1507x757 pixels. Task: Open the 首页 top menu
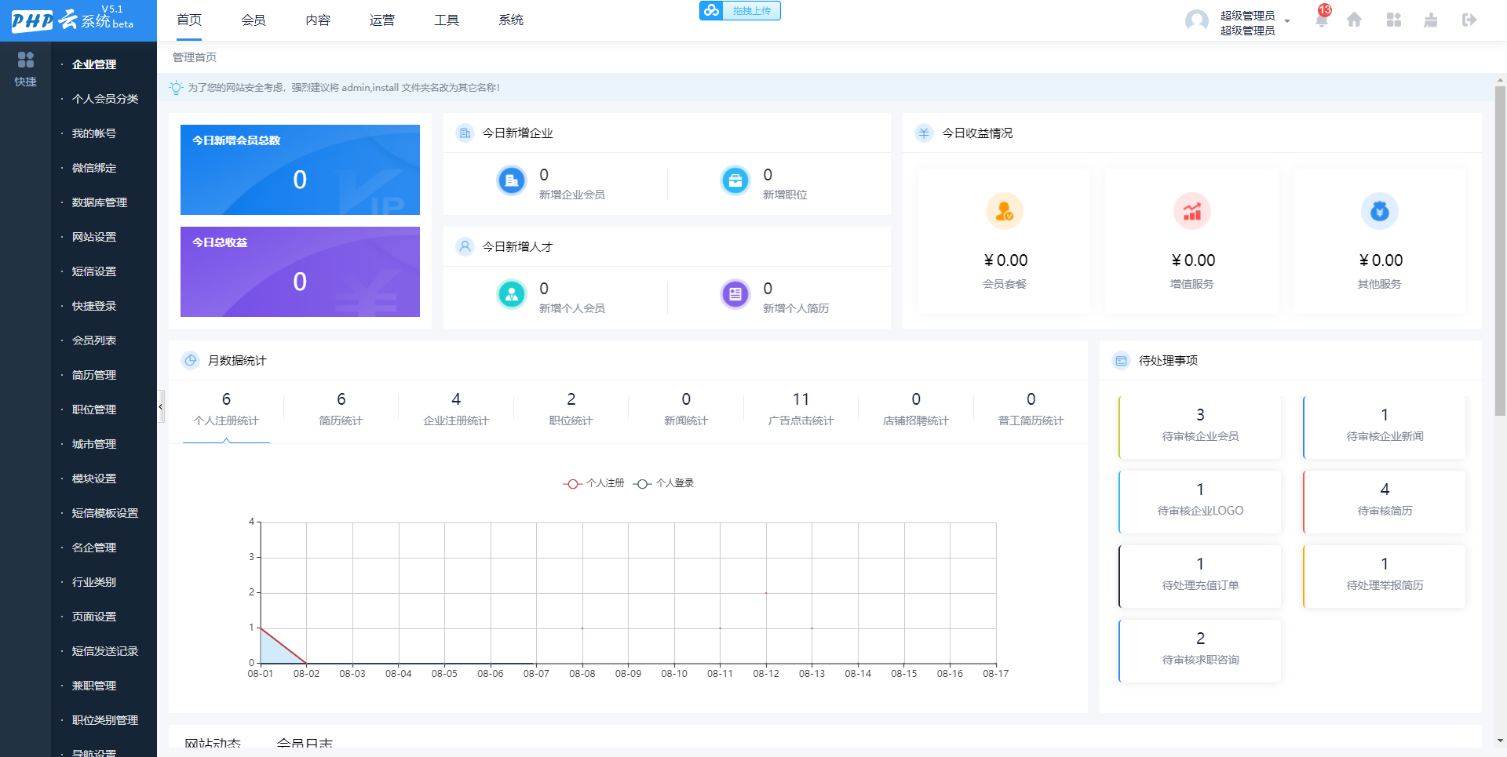click(189, 20)
